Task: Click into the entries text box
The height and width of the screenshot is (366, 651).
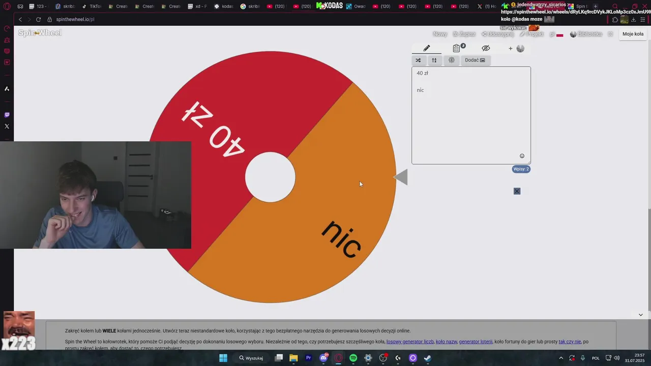Action: pos(471,115)
